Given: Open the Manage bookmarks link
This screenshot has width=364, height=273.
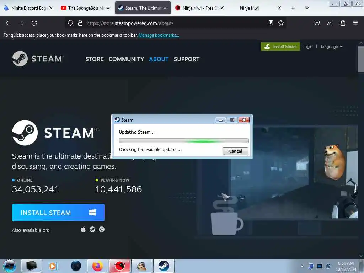Looking at the screenshot, I should [159, 35].
